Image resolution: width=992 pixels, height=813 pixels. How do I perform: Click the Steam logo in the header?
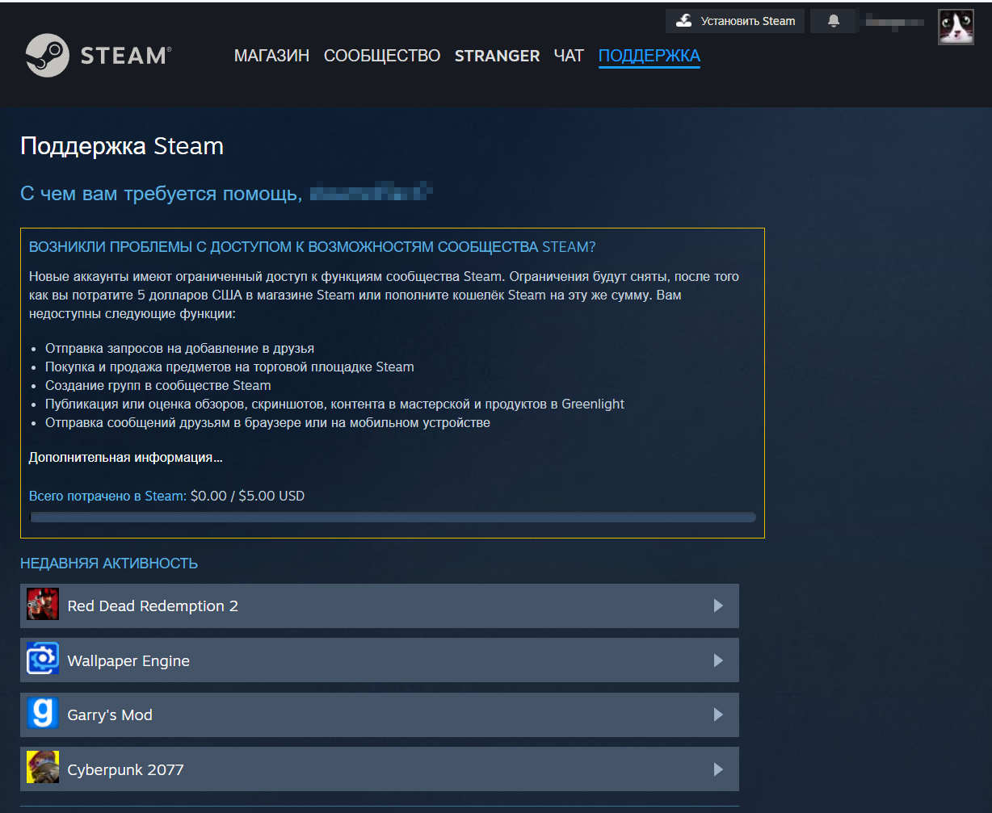(97, 54)
